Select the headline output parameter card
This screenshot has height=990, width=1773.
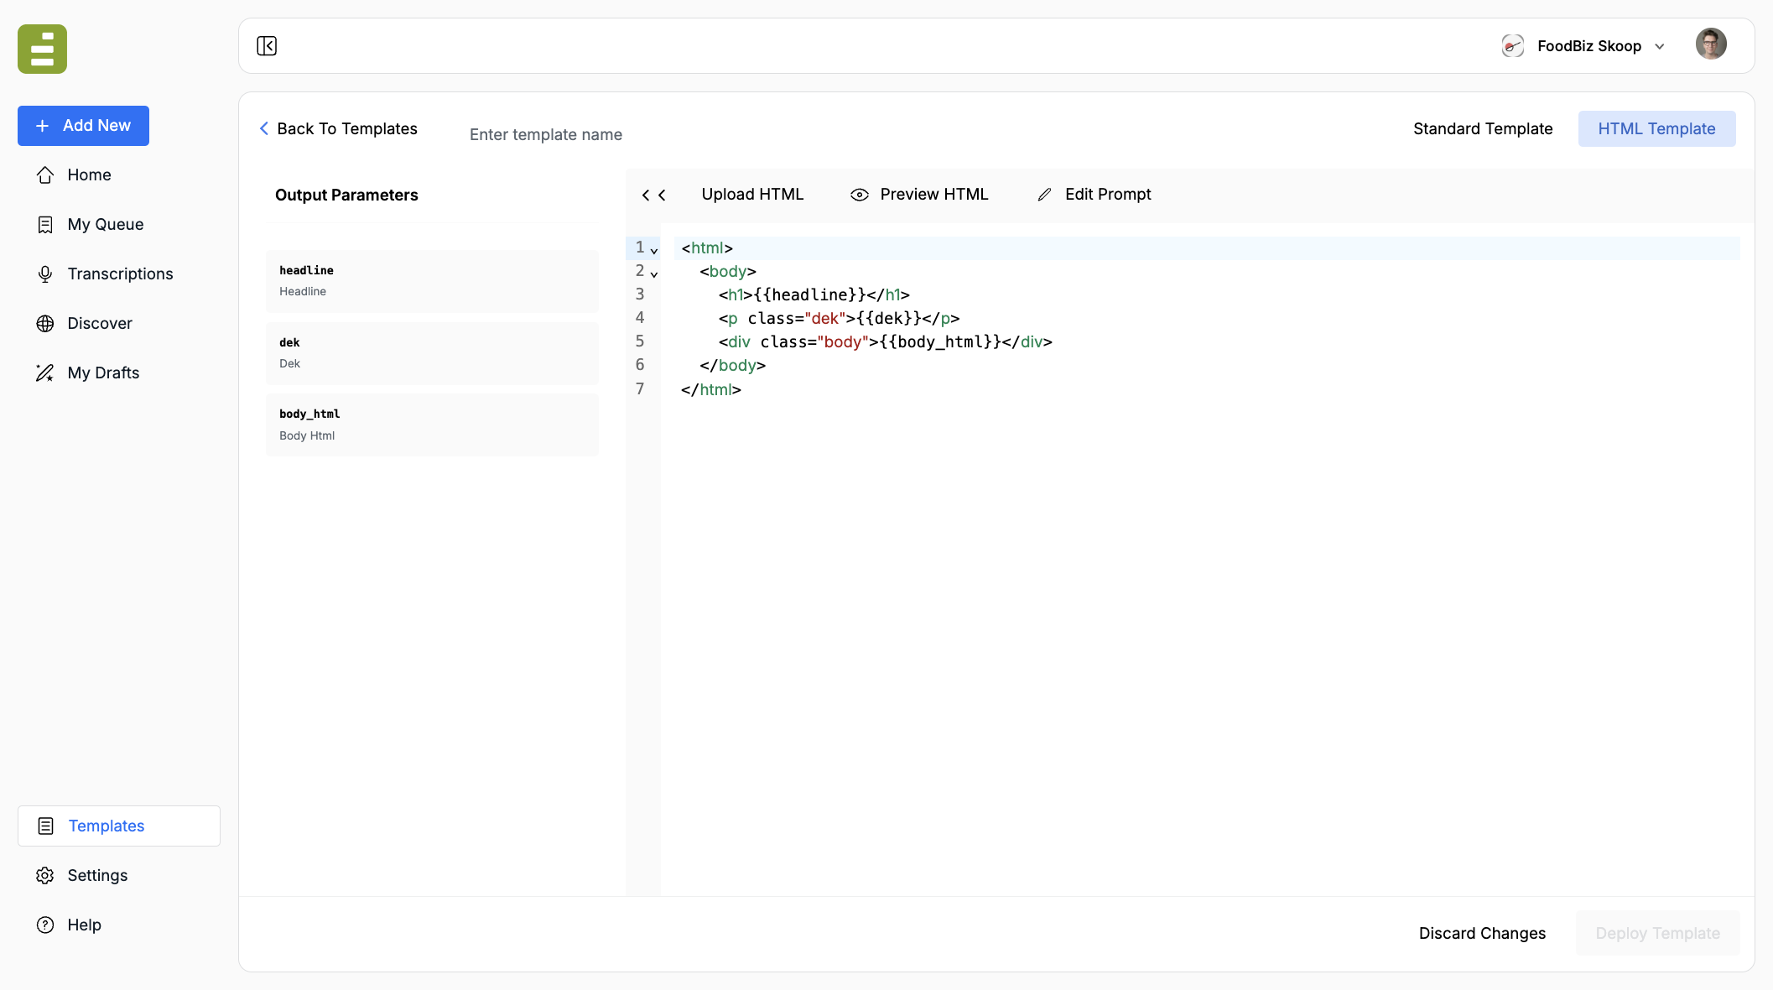[432, 281]
